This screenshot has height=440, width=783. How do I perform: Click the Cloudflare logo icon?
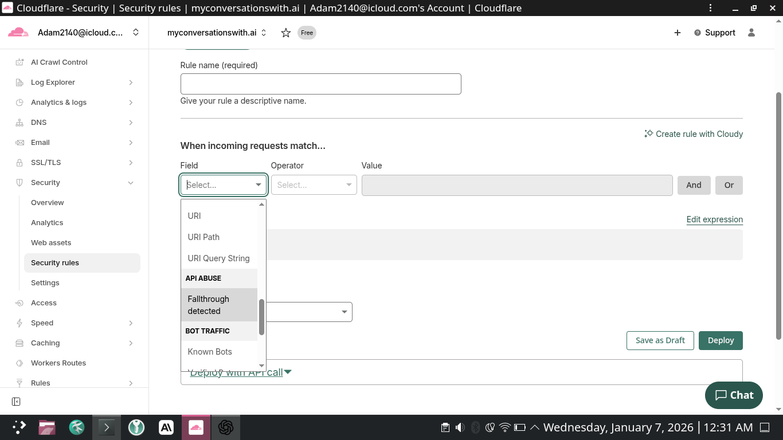[18, 33]
